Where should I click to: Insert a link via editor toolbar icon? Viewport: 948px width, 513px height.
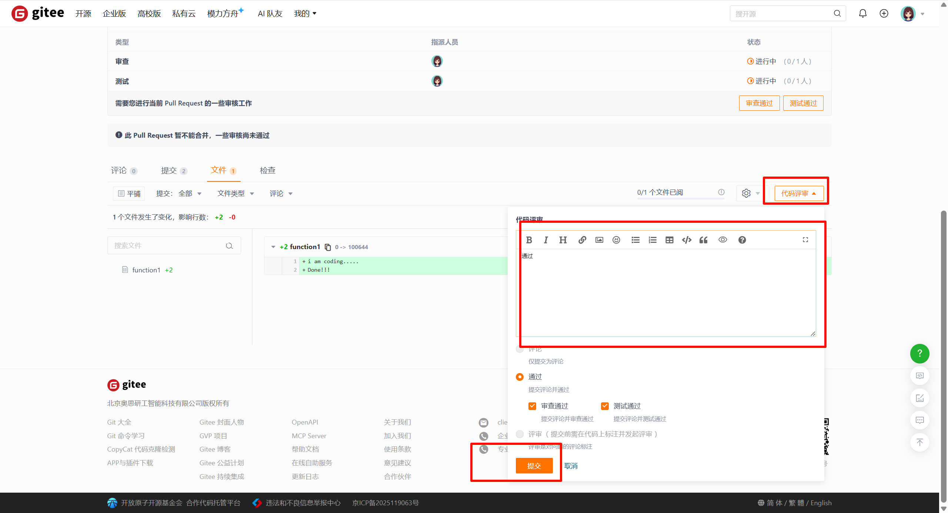tap(582, 240)
